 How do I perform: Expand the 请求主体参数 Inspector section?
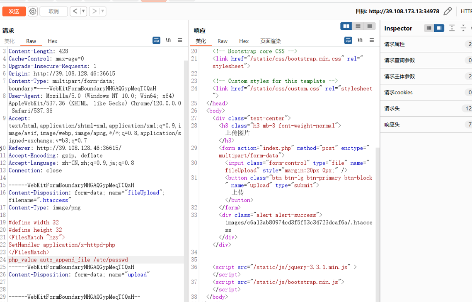pyautogui.click(x=426, y=76)
